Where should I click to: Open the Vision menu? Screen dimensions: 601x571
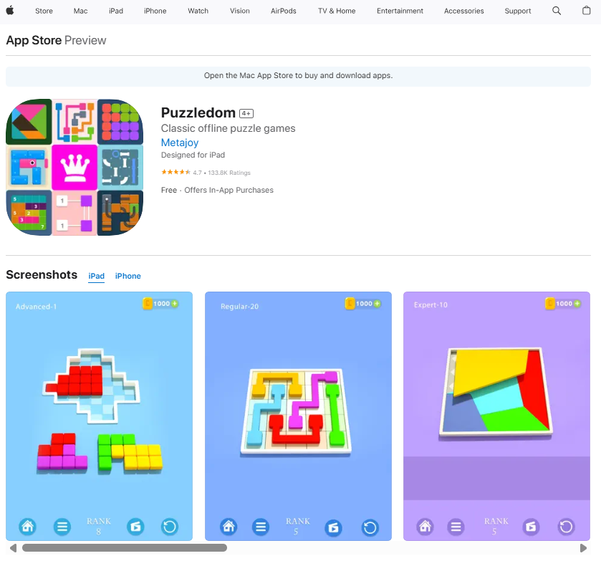pos(240,11)
